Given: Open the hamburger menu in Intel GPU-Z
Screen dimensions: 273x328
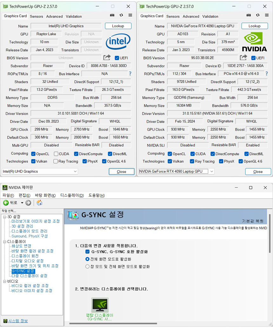Looking at the screenshot, I should [x=130, y=15].
